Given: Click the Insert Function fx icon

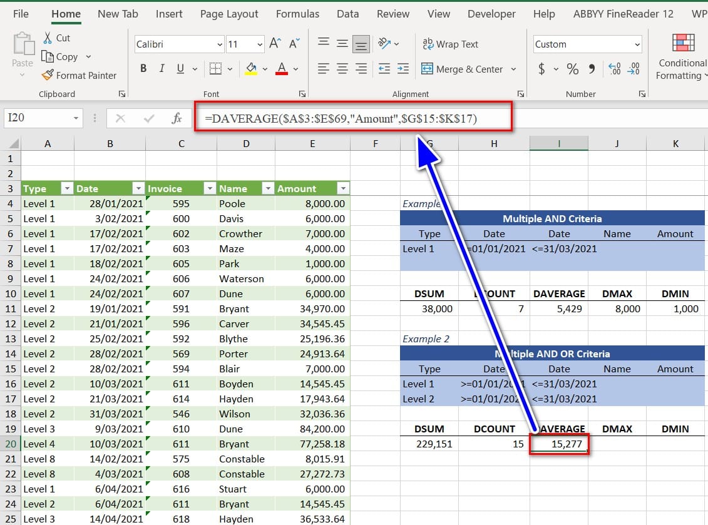Looking at the screenshot, I should click(177, 118).
